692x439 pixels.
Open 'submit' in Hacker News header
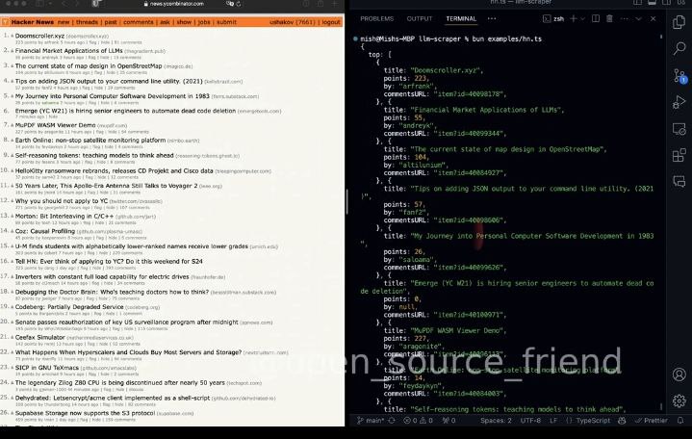click(x=226, y=22)
